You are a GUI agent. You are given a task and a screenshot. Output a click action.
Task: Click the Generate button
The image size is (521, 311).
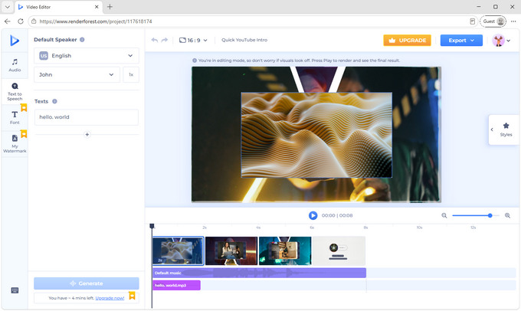87,283
